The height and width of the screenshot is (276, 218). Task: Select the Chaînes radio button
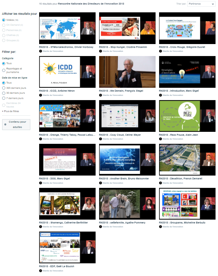(4, 35)
